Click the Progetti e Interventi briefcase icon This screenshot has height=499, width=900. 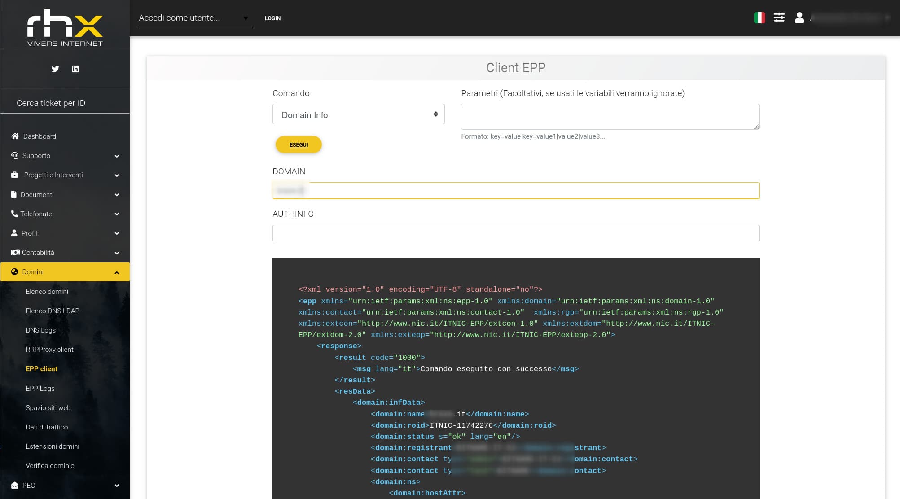click(x=15, y=175)
